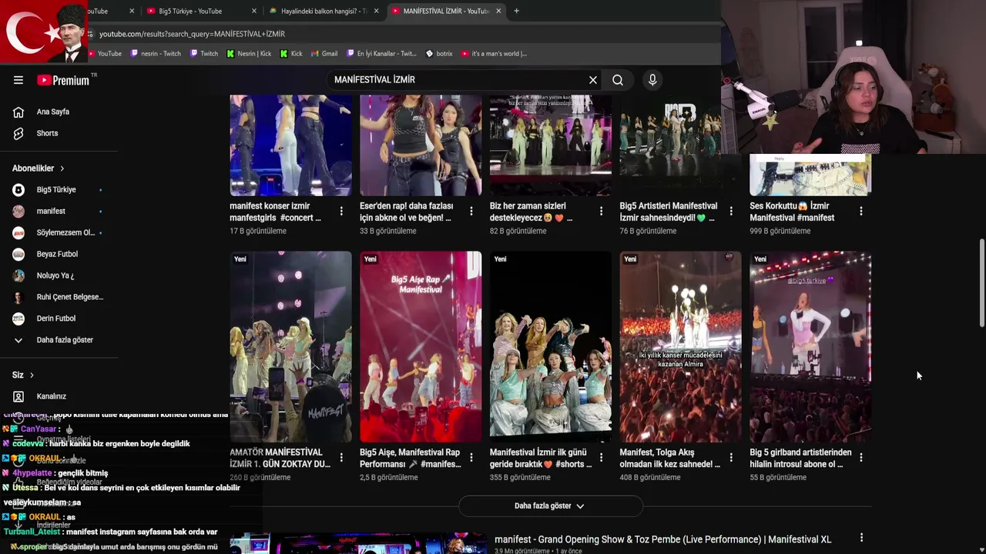Viewport: 986px width, 554px height.
Task: Open 'Big5 Artistleri Manifestival İzmir sahnesindeydi' title
Action: (669, 212)
